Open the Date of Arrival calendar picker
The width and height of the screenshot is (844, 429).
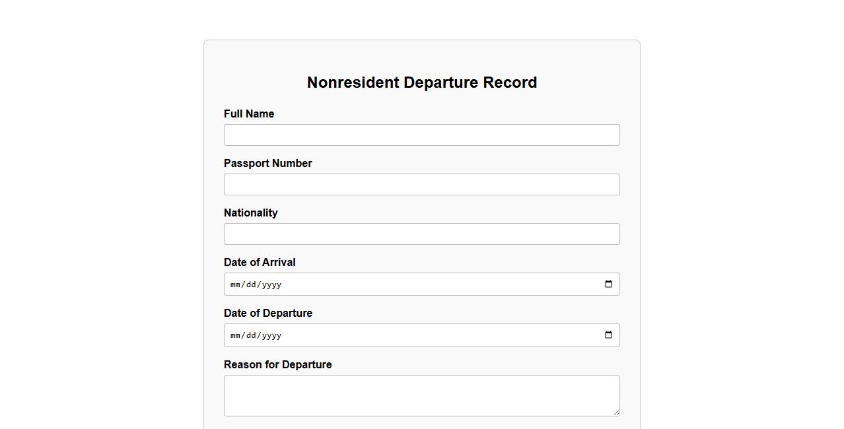coord(608,284)
